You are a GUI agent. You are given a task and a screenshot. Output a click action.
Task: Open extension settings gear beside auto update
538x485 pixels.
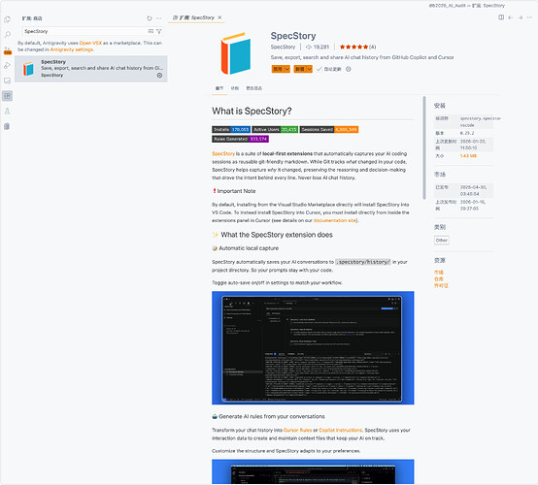[x=349, y=69]
